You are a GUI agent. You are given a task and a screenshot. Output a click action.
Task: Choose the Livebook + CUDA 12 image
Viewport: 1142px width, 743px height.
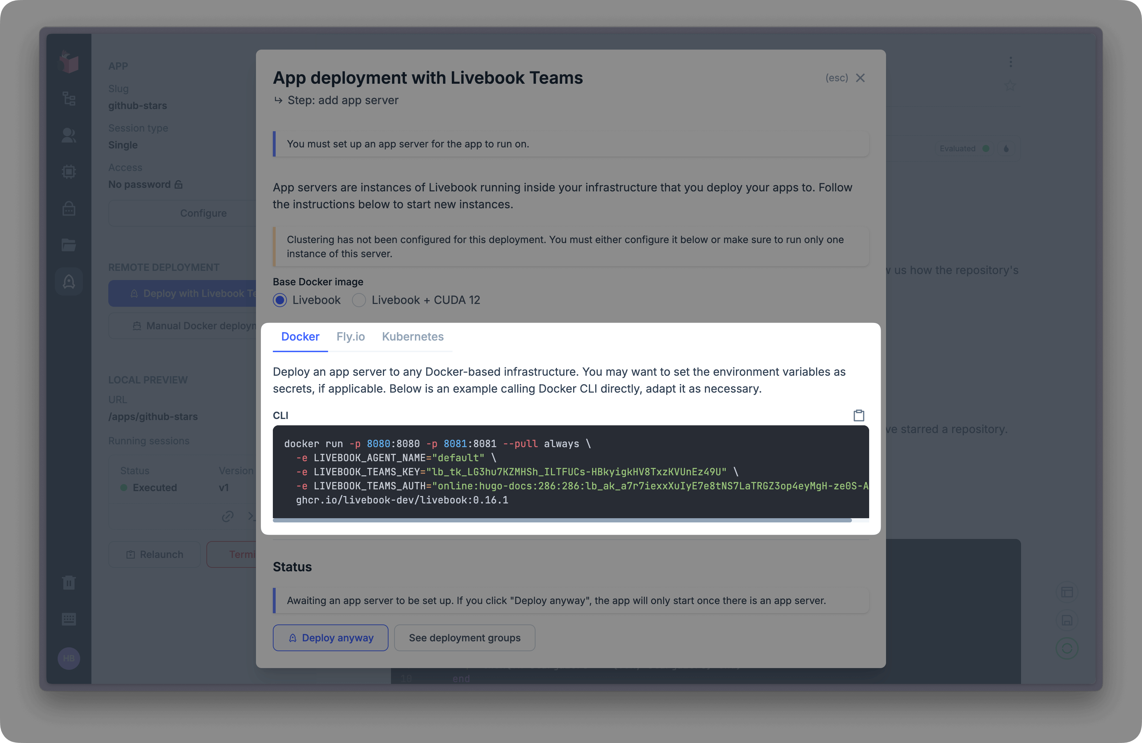[x=358, y=299]
